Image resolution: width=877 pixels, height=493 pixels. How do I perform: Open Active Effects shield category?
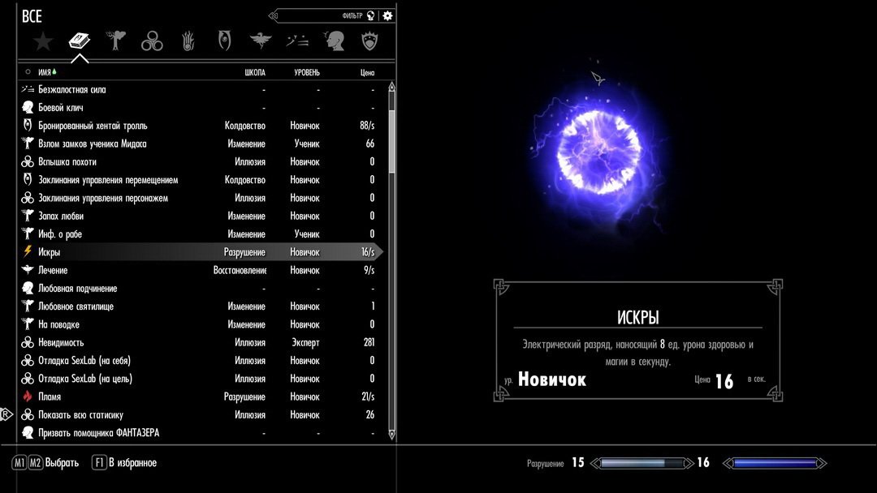tap(371, 41)
